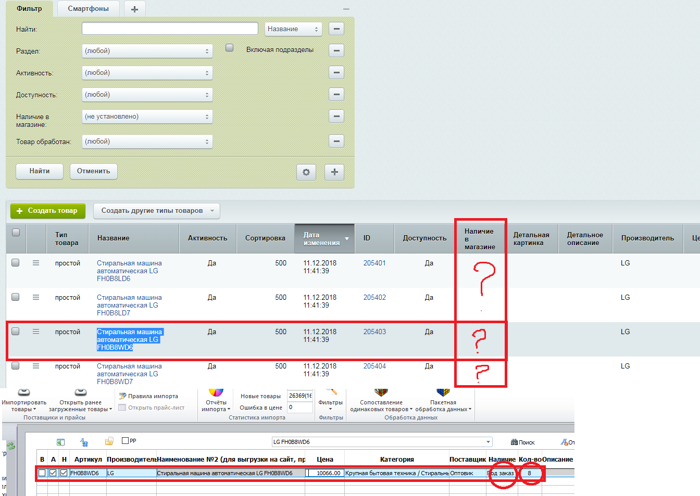The width and height of the screenshot is (700, 496).
Task: Switch to the Фильтр tab
Action: (29, 8)
